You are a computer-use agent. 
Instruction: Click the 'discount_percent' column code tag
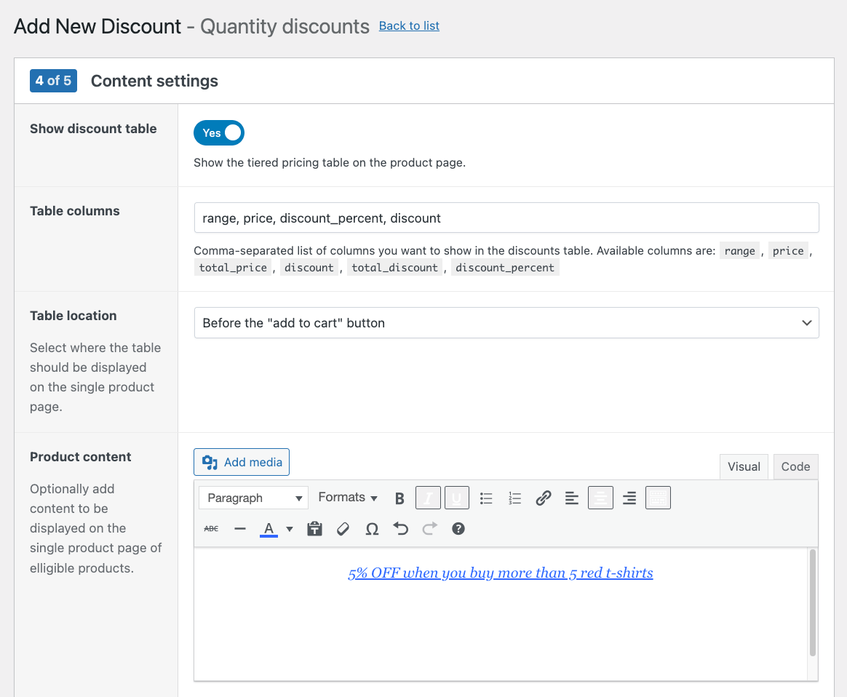[x=505, y=268]
